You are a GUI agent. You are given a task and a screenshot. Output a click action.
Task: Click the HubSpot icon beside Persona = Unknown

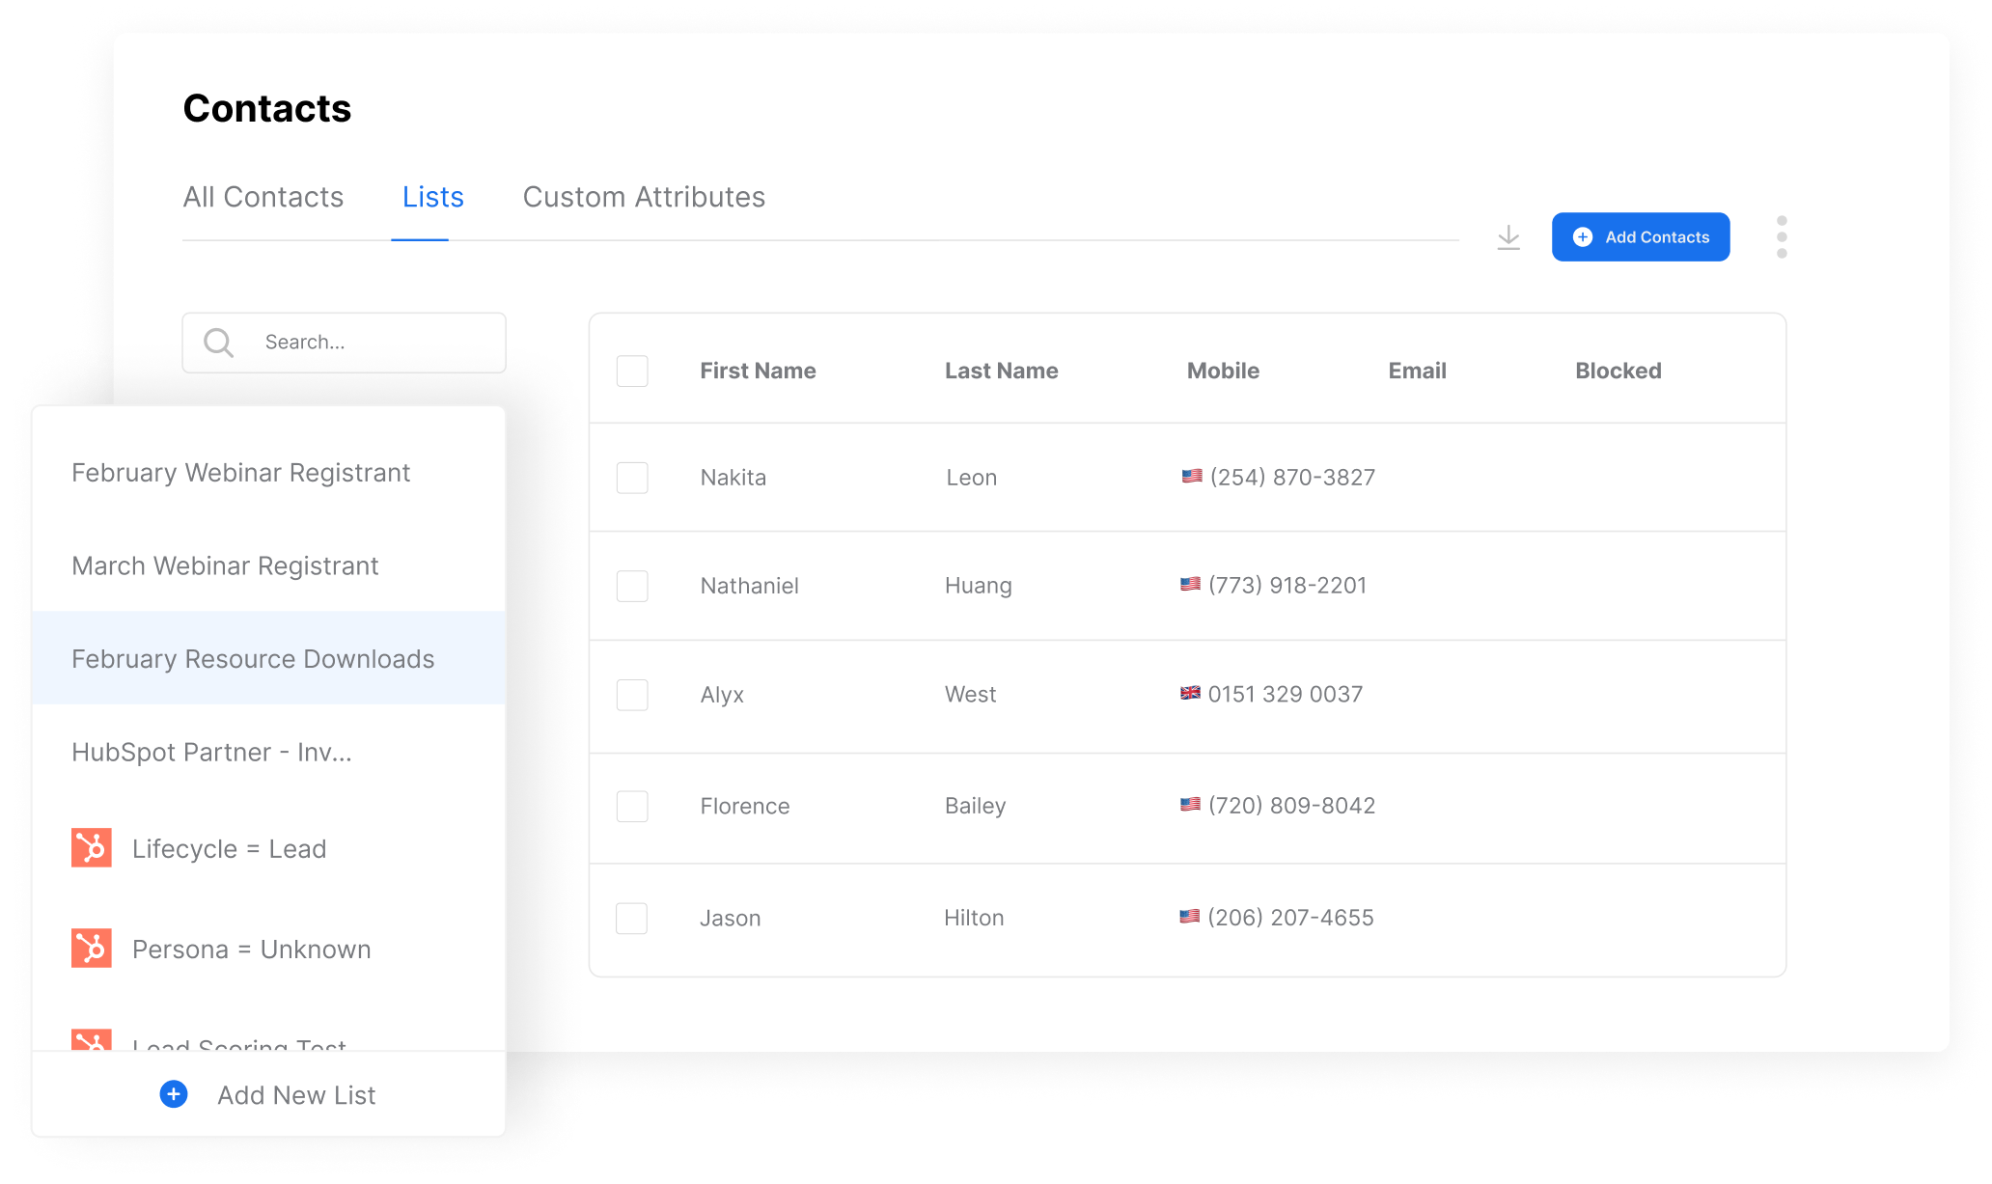tap(91, 949)
